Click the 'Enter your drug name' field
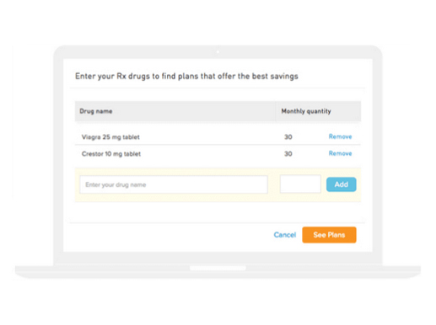436x325 pixels. pyautogui.click(x=174, y=184)
